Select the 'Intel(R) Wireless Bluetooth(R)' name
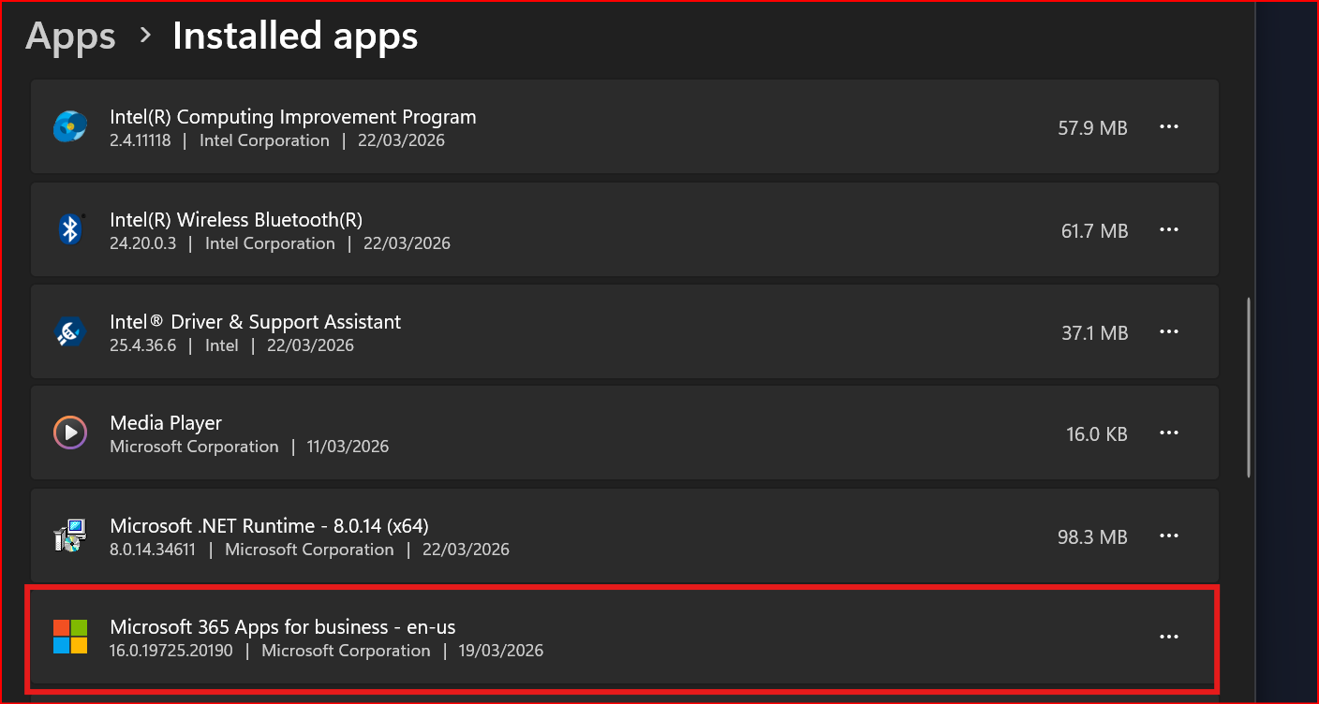 (236, 219)
